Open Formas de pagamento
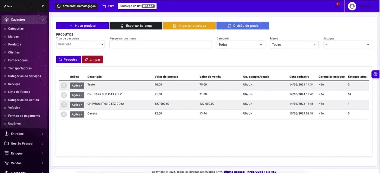 [x=24, y=116]
